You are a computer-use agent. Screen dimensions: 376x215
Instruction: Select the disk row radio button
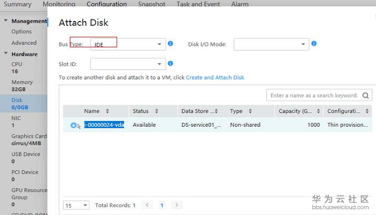tap(74, 125)
